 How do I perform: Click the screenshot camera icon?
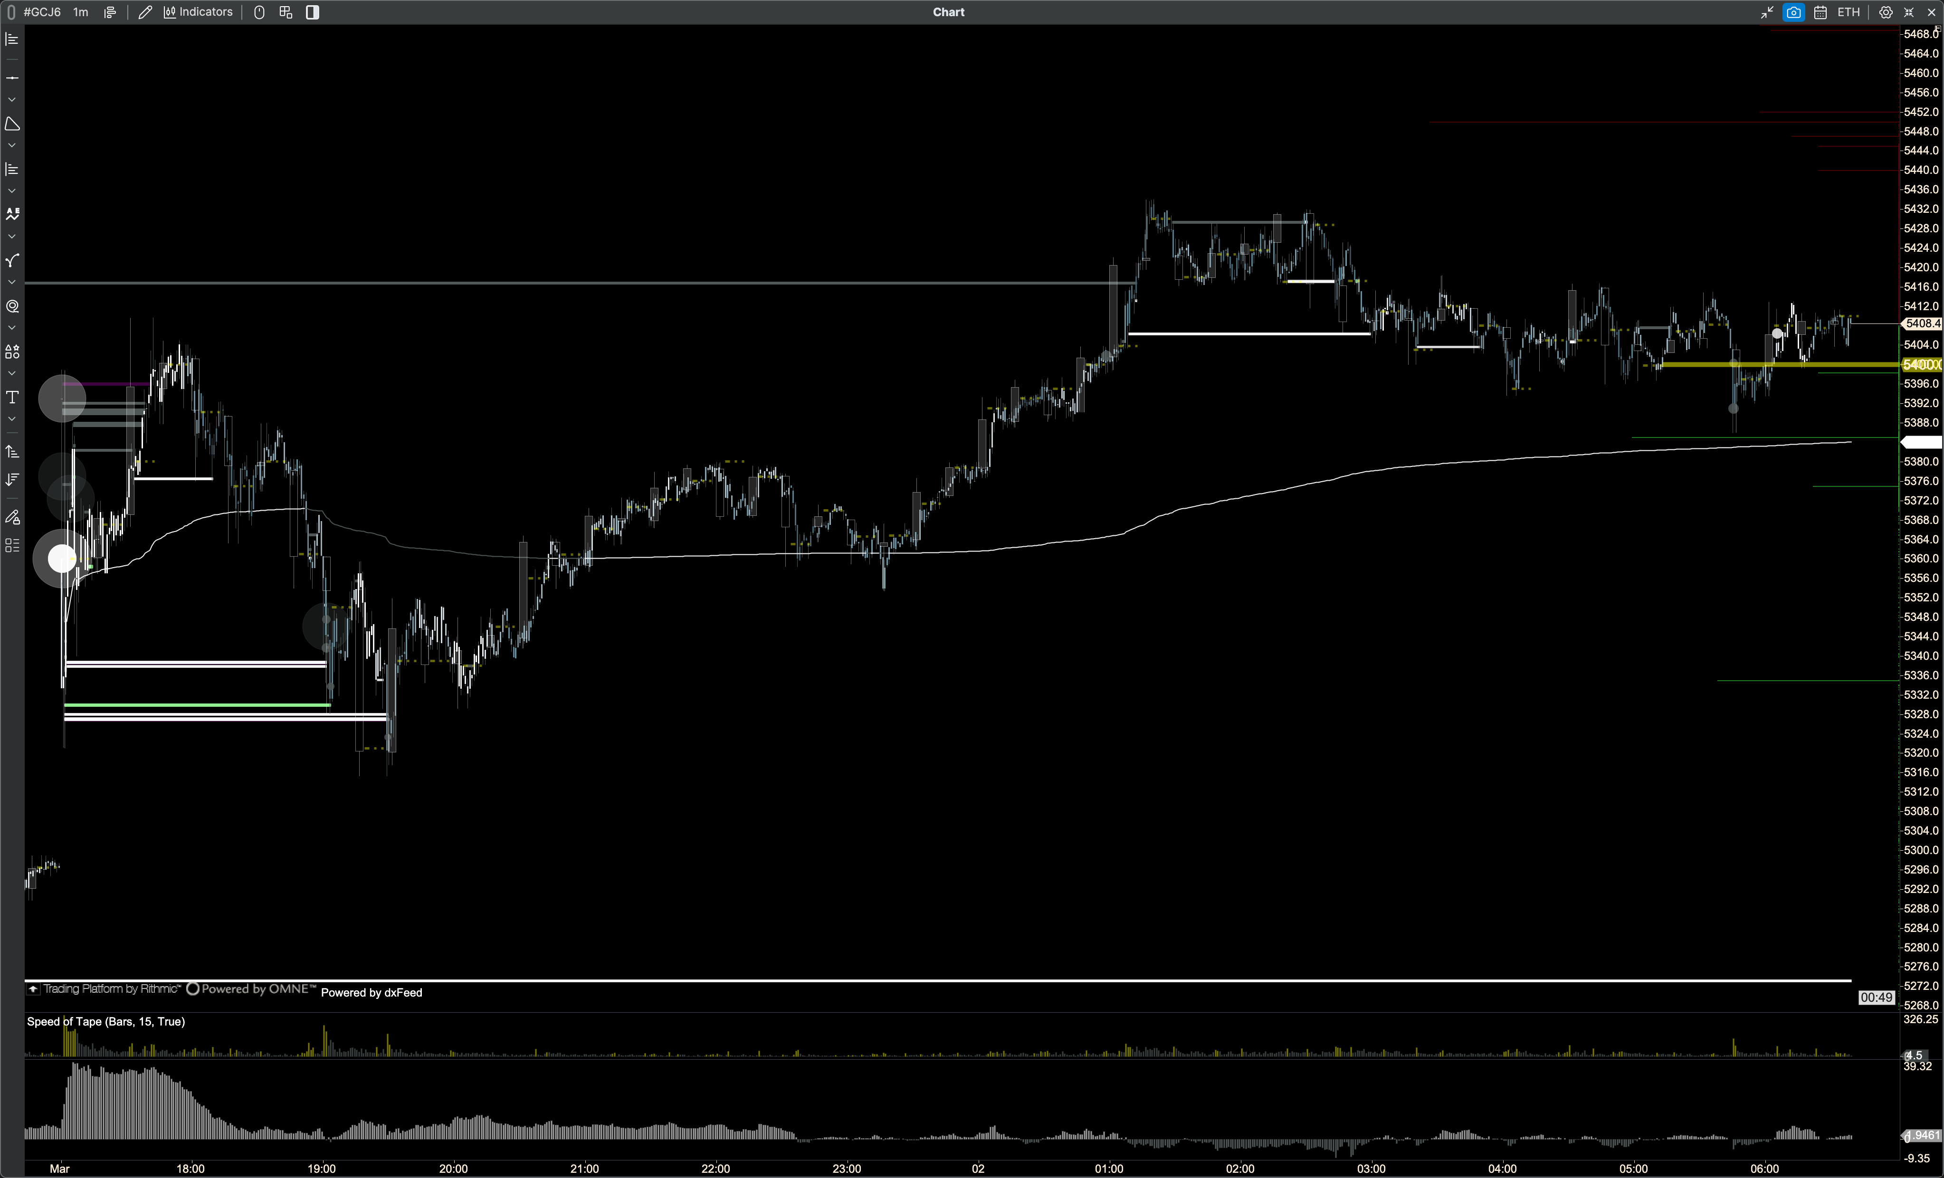coord(1793,12)
